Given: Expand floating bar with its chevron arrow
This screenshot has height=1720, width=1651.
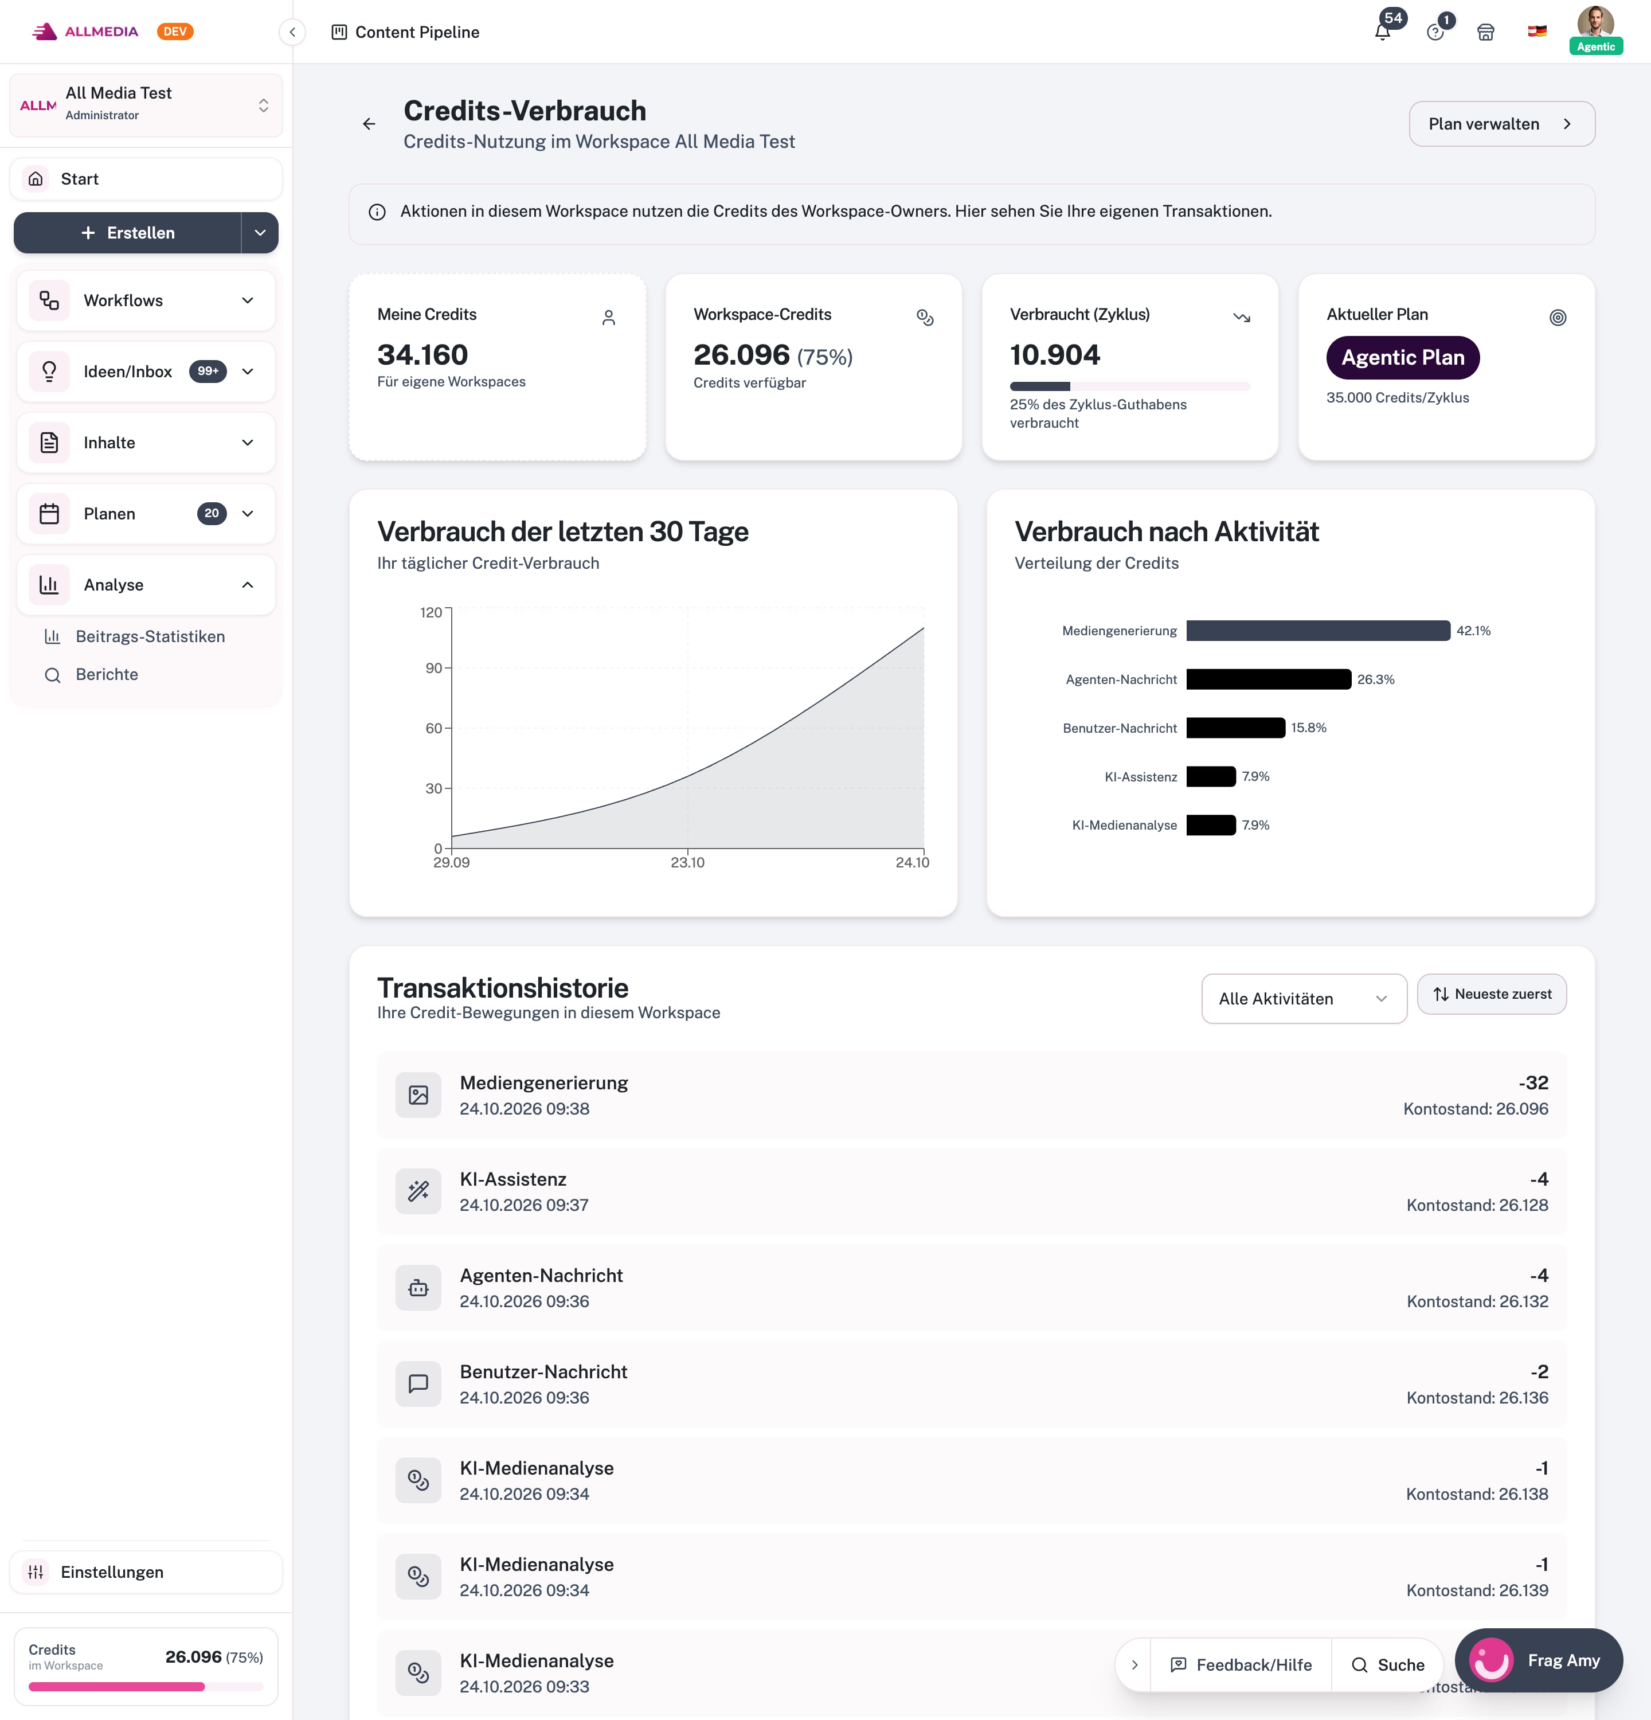Looking at the screenshot, I should (1134, 1665).
